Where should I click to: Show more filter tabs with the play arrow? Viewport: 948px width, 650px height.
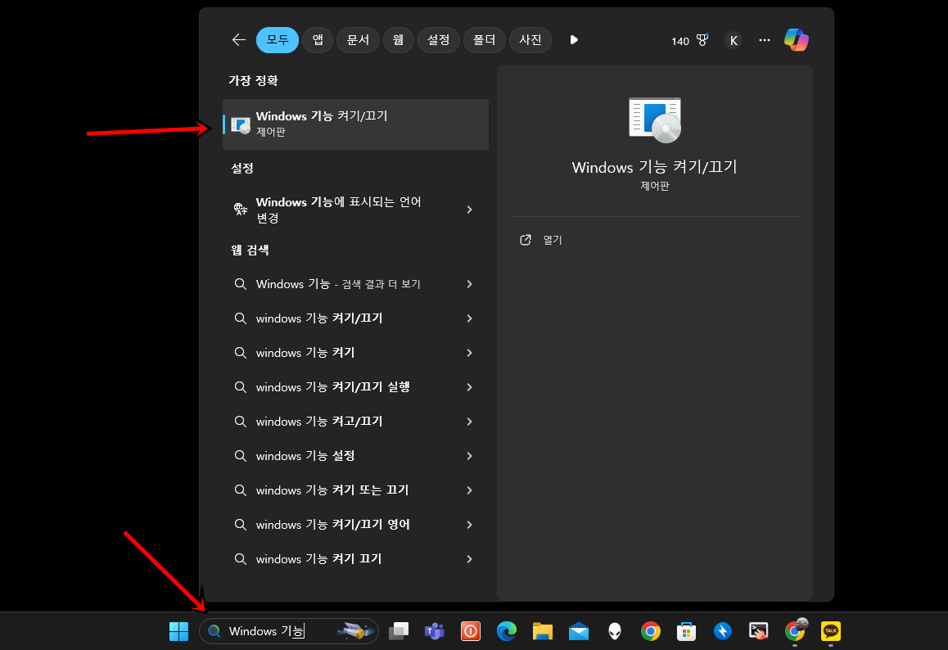574,40
